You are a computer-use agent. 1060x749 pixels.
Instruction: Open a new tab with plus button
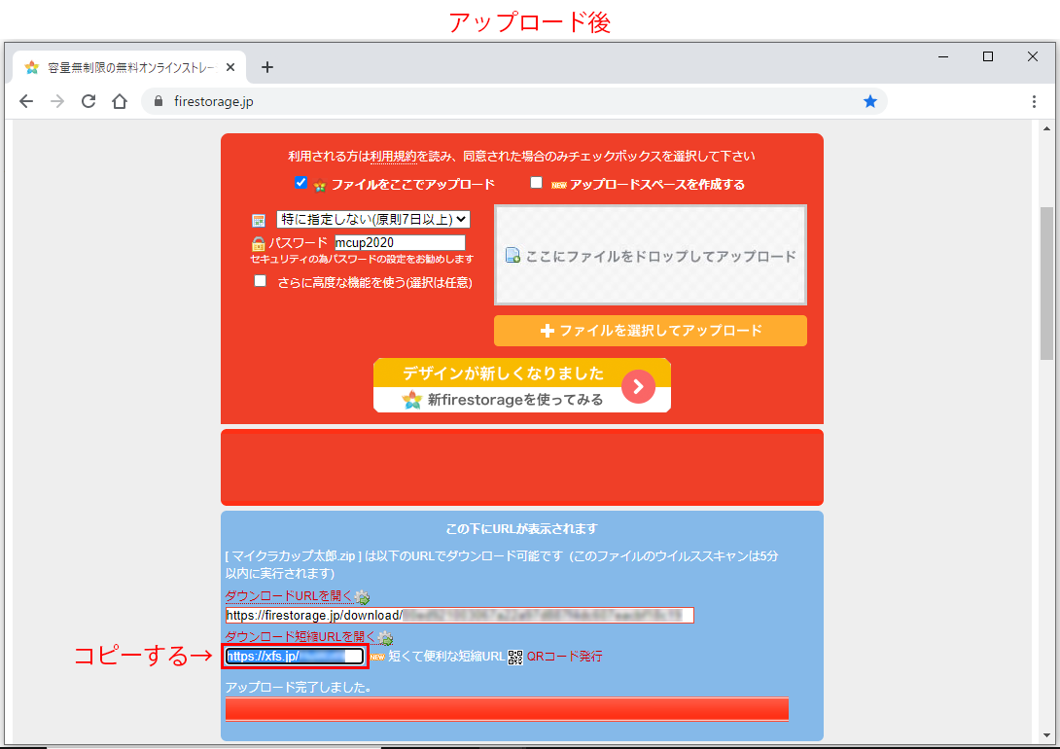[267, 67]
